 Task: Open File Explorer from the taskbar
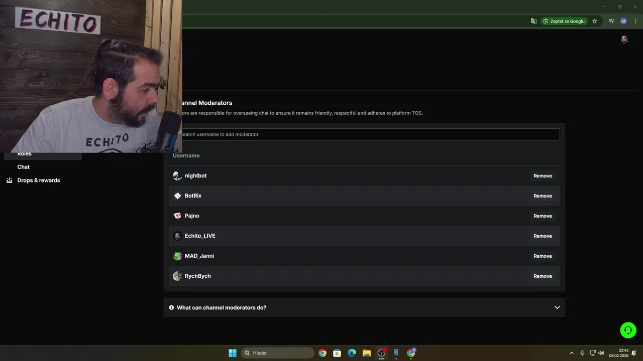367,353
